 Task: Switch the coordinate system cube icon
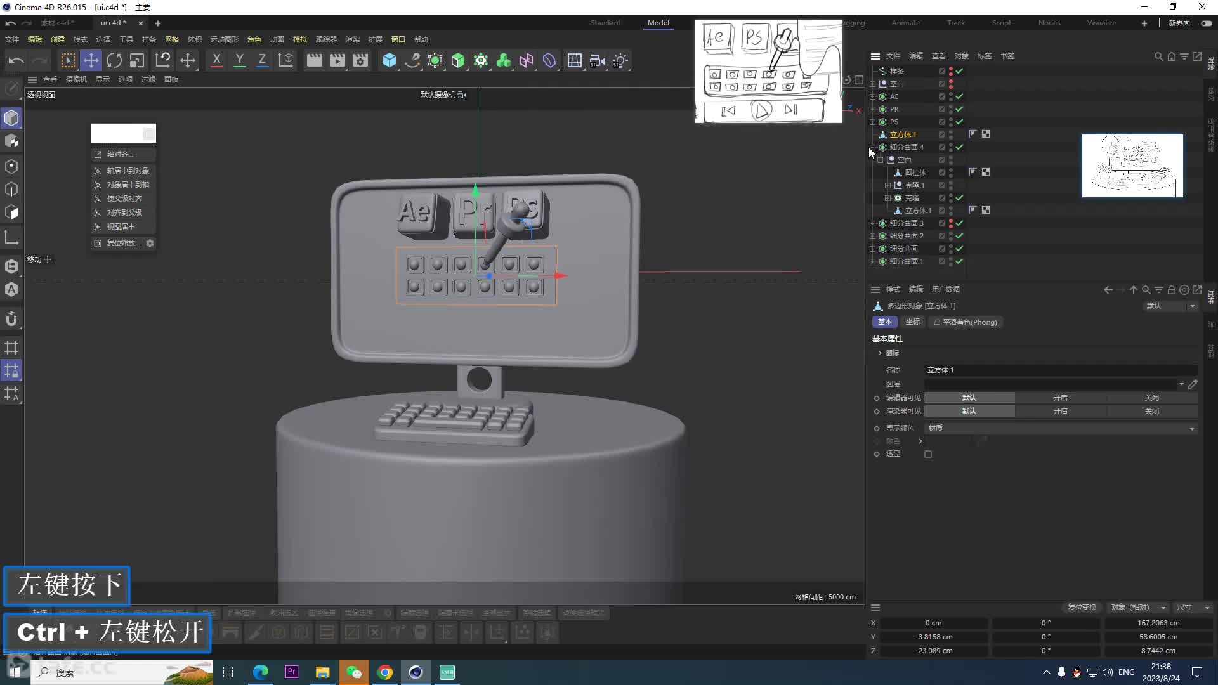click(x=285, y=61)
